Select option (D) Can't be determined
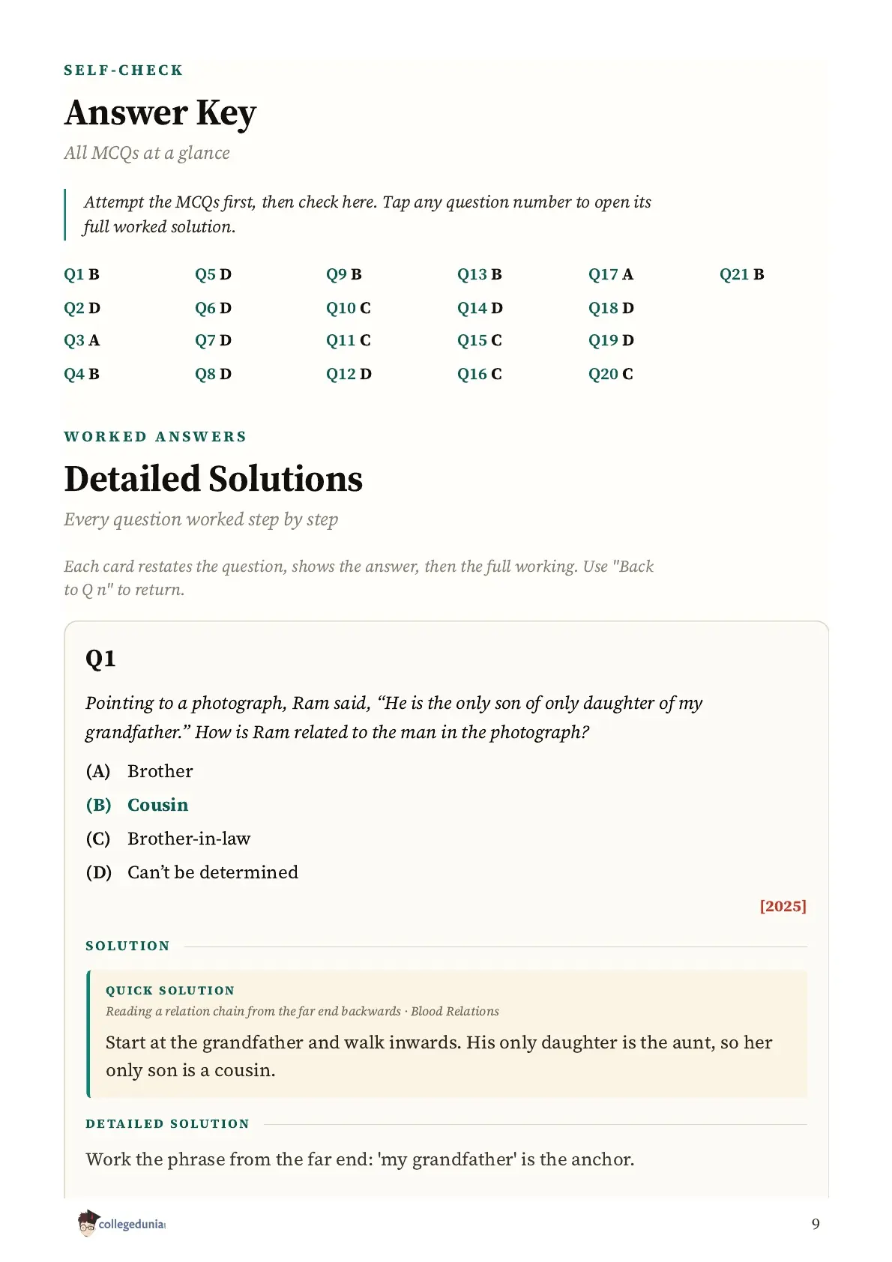The height and width of the screenshot is (1262, 892). point(192,872)
